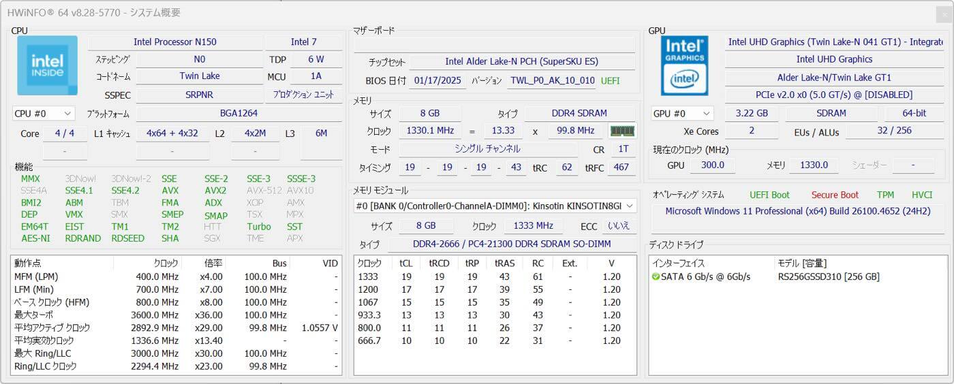Click the Intel Processor N150 name field

click(174, 42)
